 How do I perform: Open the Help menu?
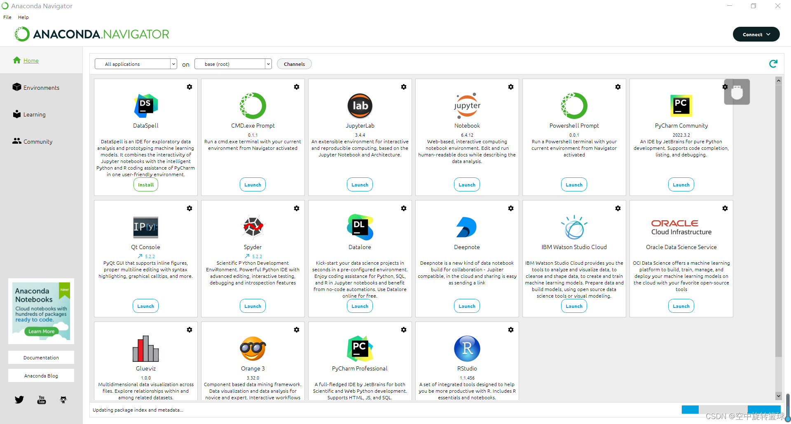coord(23,17)
